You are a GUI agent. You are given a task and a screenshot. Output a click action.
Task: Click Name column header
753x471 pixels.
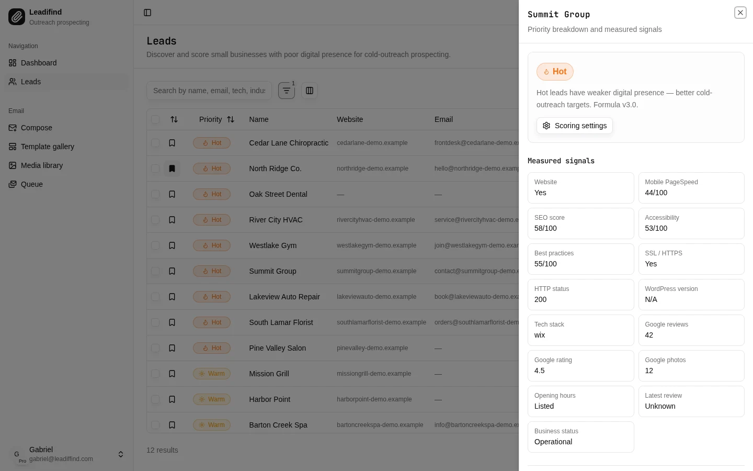[x=259, y=119]
